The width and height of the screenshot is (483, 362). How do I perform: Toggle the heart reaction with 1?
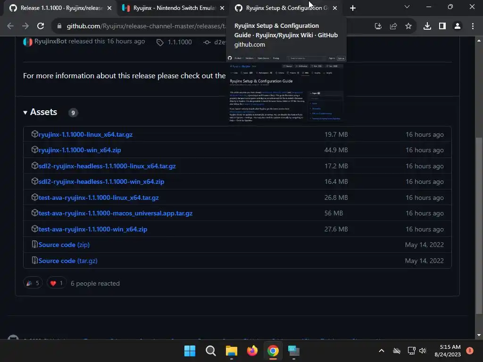57,283
